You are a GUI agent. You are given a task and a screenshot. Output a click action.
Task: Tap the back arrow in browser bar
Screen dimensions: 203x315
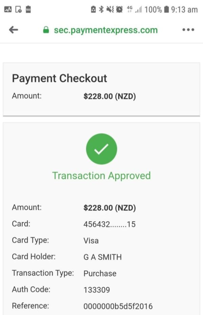click(x=14, y=30)
